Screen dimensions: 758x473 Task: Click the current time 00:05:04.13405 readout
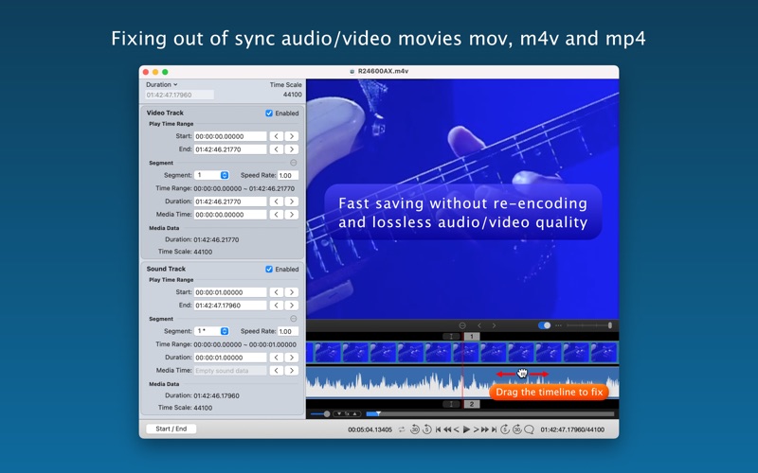[370, 429]
